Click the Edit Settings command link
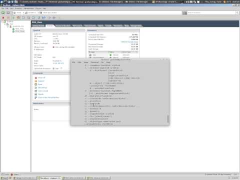 click(x=42, y=87)
